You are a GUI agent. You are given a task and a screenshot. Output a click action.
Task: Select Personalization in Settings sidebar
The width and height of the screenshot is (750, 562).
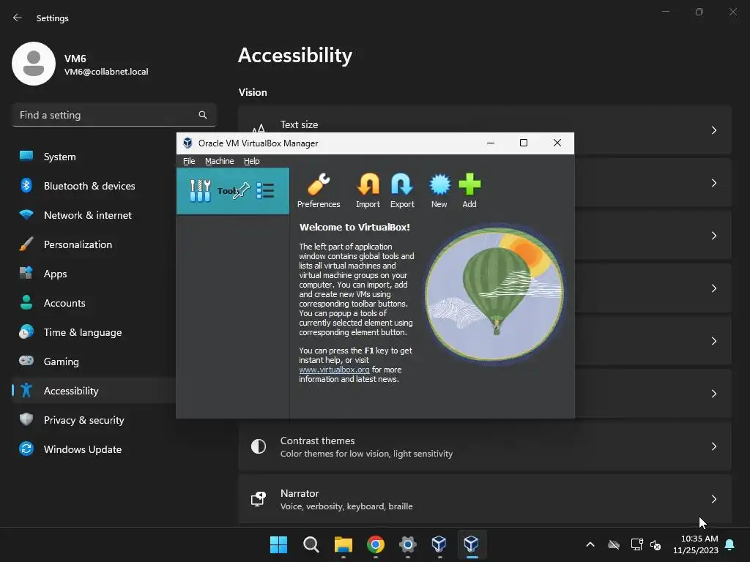pos(94,244)
